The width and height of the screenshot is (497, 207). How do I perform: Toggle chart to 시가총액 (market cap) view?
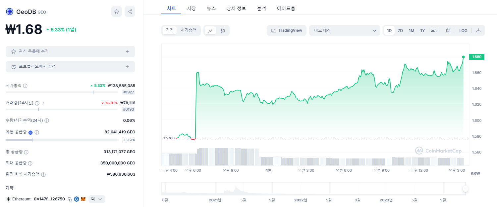pyautogui.click(x=189, y=30)
